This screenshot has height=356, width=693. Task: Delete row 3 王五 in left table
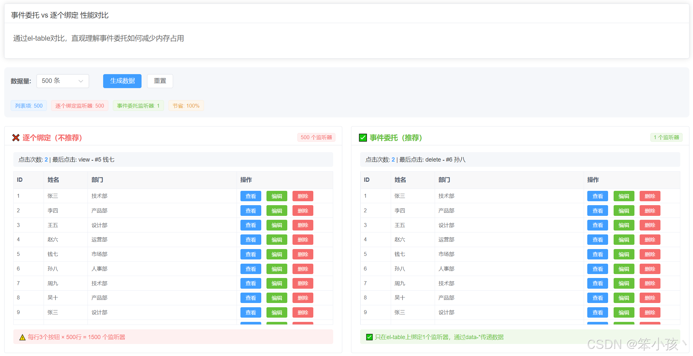point(303,225)
